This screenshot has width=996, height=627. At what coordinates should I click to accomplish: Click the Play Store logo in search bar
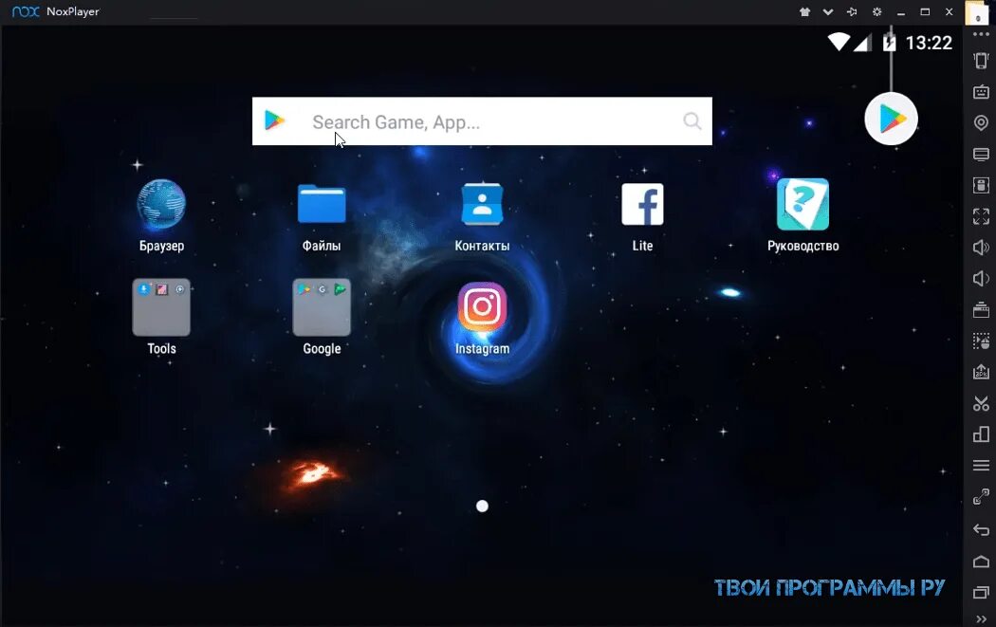tap(274, 120)
